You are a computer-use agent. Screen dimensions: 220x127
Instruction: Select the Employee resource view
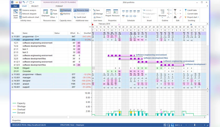click(x=46, y=13)
